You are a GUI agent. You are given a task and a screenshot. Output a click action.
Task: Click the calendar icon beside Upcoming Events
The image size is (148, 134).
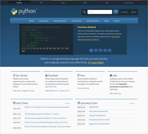tap(79, 103)
